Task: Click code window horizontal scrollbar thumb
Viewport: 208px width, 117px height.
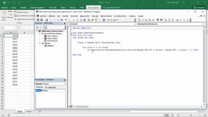Action: (82, 107)
